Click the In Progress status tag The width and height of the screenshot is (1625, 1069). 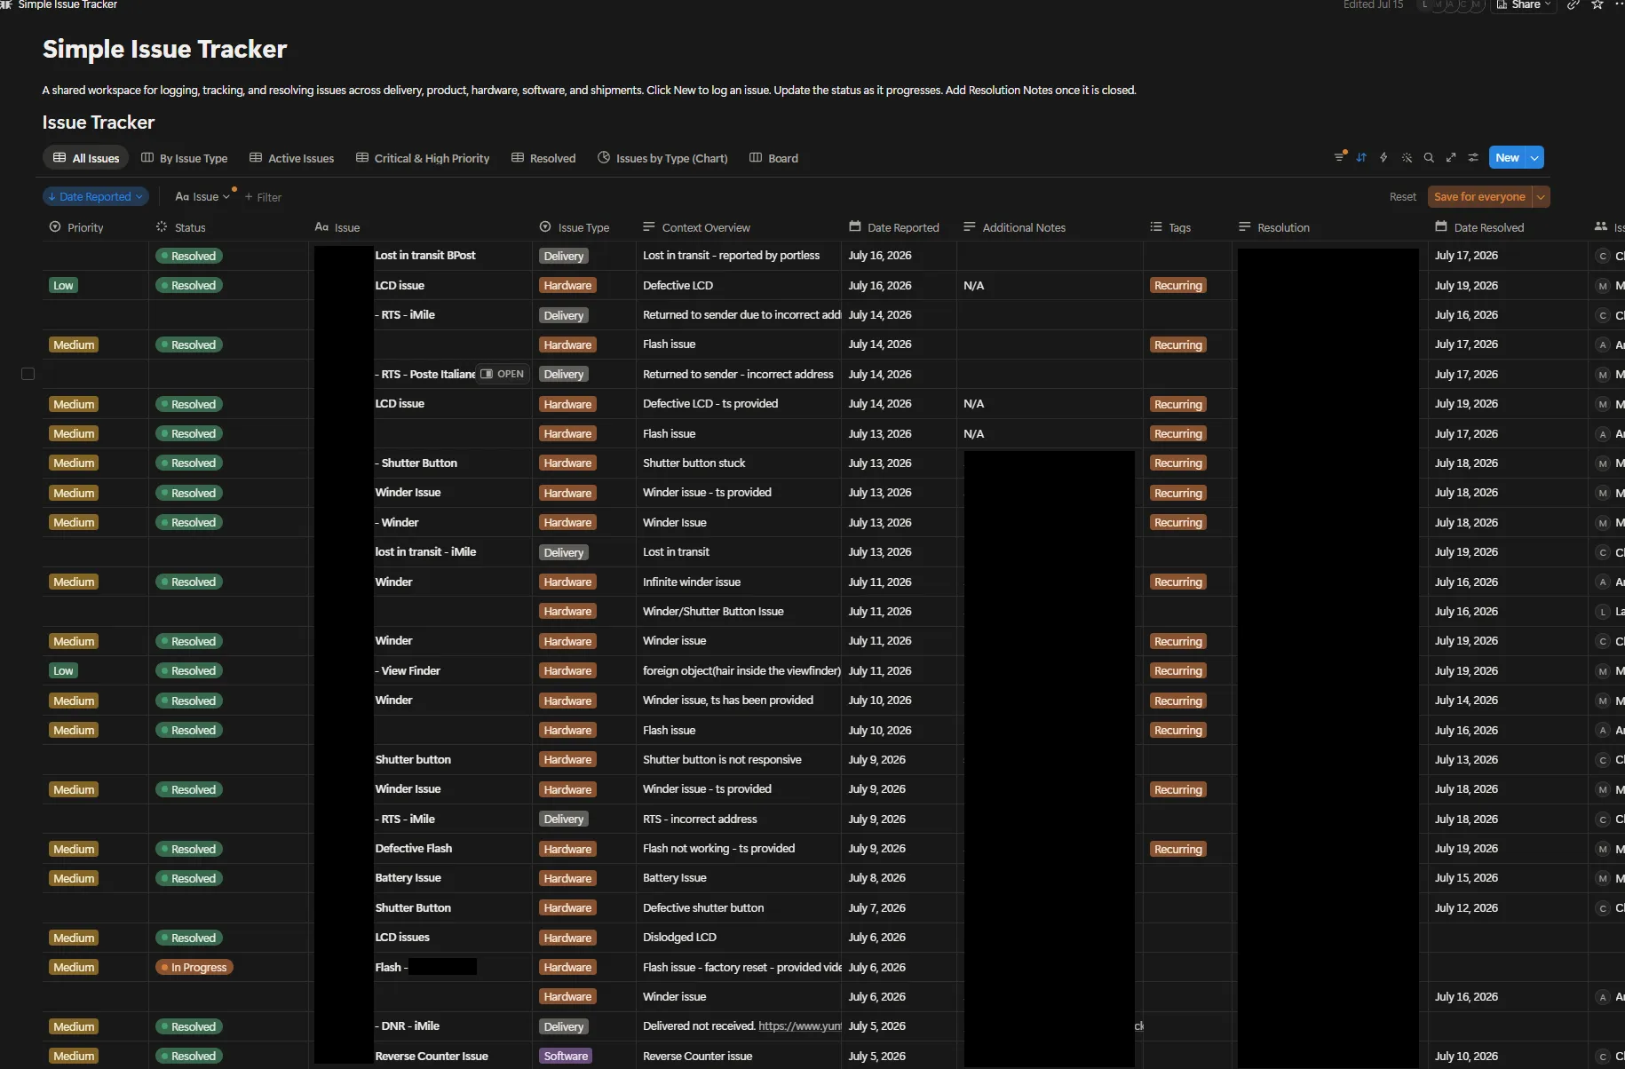pyautogui.click(x=194, y=967)
